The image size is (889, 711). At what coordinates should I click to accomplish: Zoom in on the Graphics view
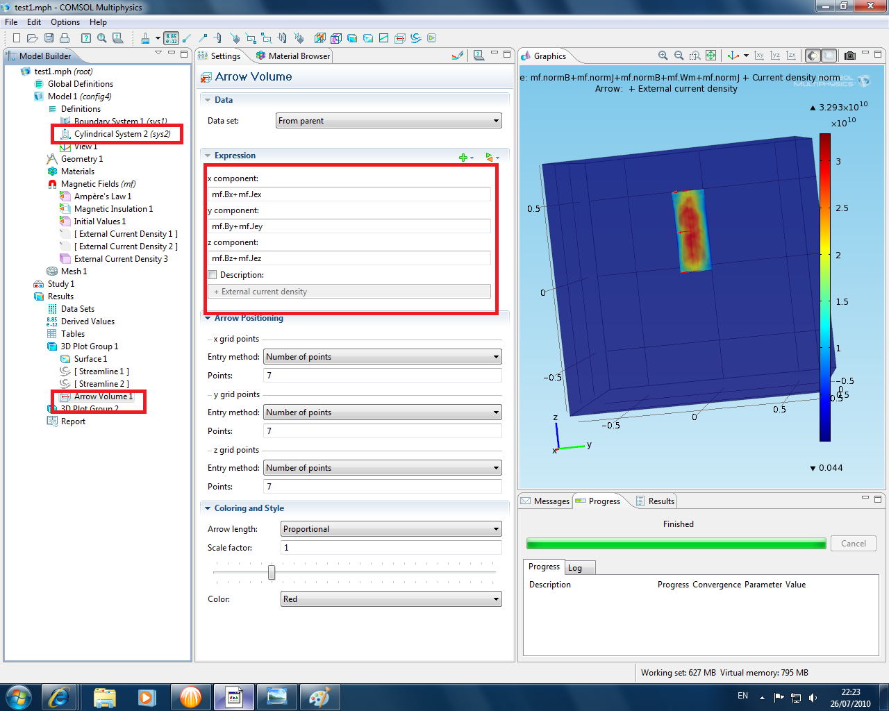click(x=663, y=56)
